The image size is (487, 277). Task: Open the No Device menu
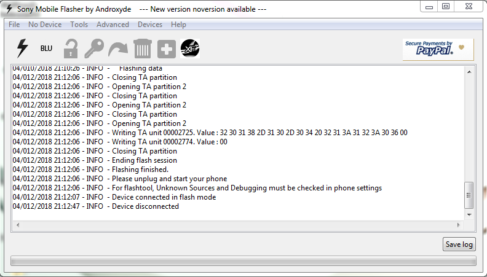point(45,25)
